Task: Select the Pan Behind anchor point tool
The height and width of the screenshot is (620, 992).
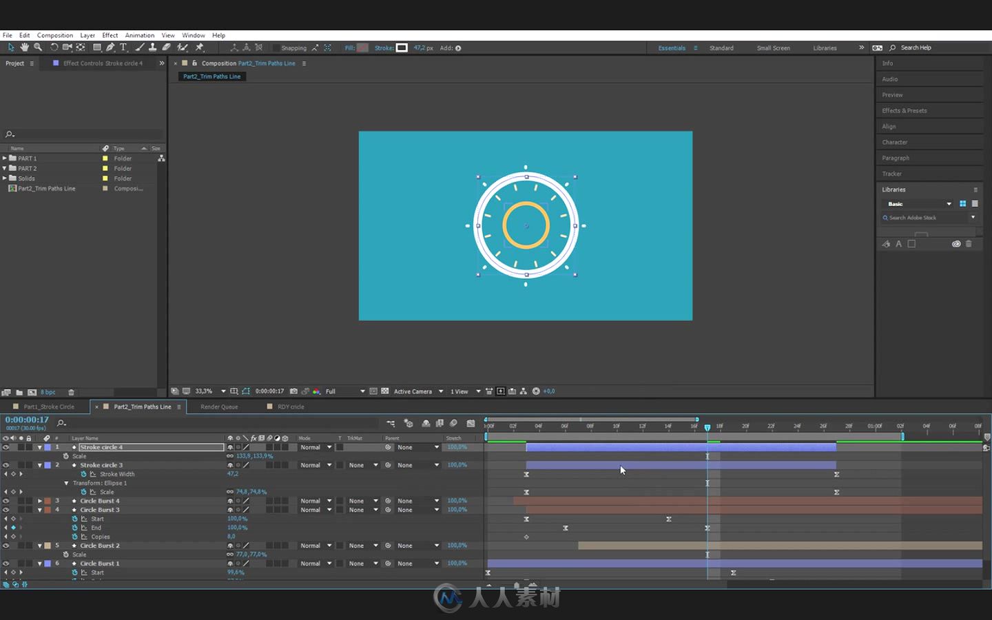Action: point(81,48)
